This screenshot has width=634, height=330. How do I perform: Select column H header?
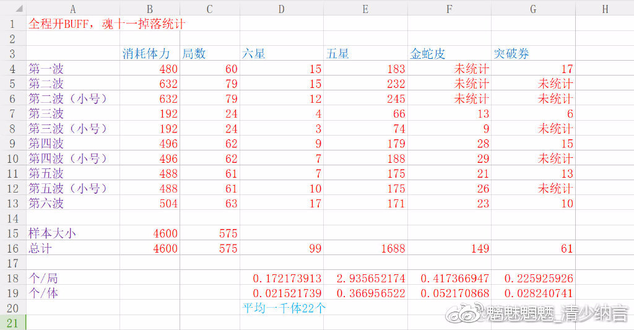coord(604,9)
